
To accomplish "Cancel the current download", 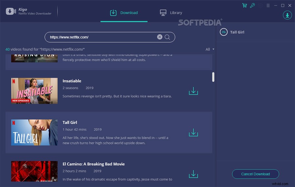I will (x=255, y=174).
